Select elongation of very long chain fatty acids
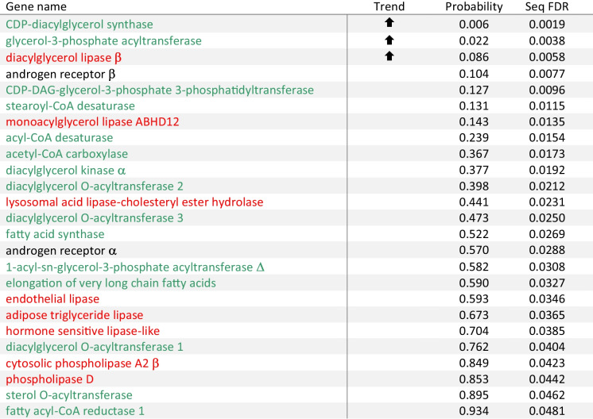 tap(110, 283)
